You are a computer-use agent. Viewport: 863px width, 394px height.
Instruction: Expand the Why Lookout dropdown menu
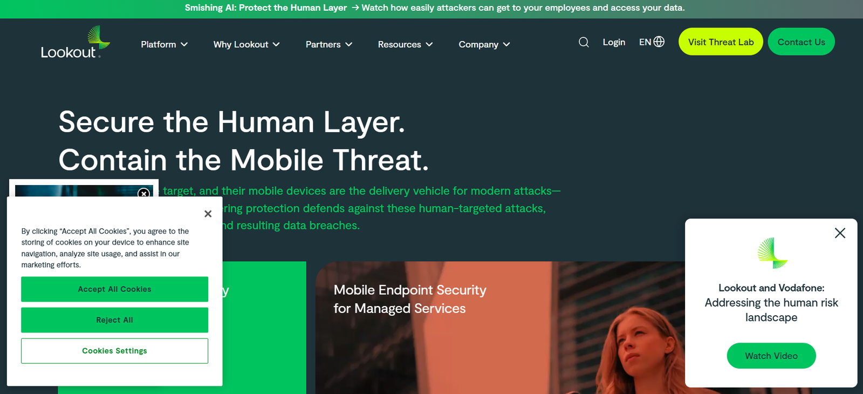tap(246, 44)
